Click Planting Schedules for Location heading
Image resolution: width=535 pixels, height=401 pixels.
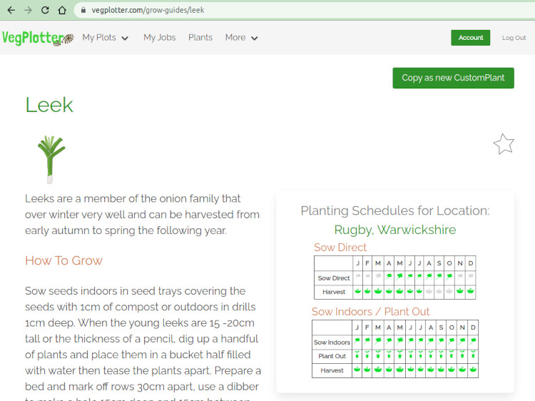(394, 210)
